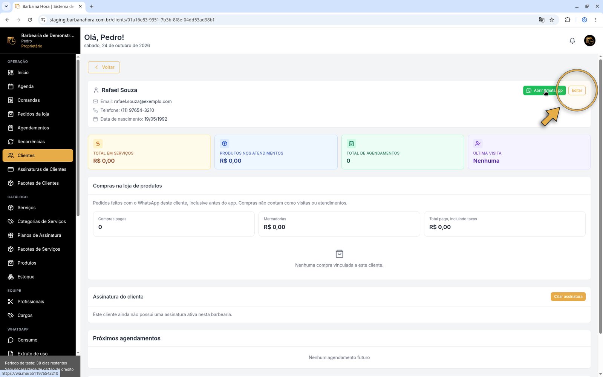Image resolution: width=603 pixels, height=377 pixels.
Task: Navigate to Pedidos da loja
Action: click(x=38, y=114)
